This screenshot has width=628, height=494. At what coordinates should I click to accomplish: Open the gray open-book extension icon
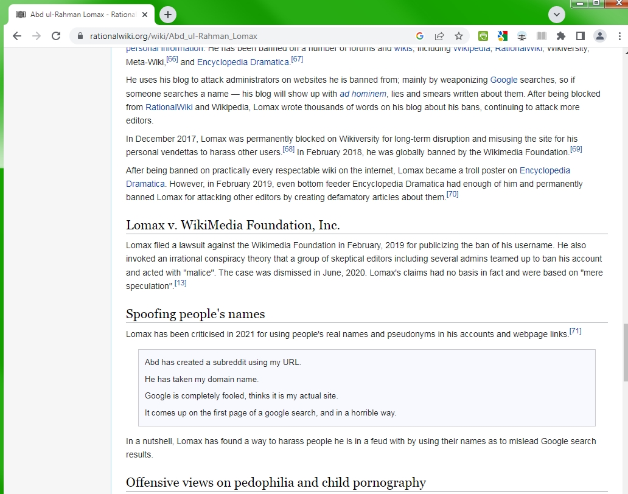pos(541,36)
